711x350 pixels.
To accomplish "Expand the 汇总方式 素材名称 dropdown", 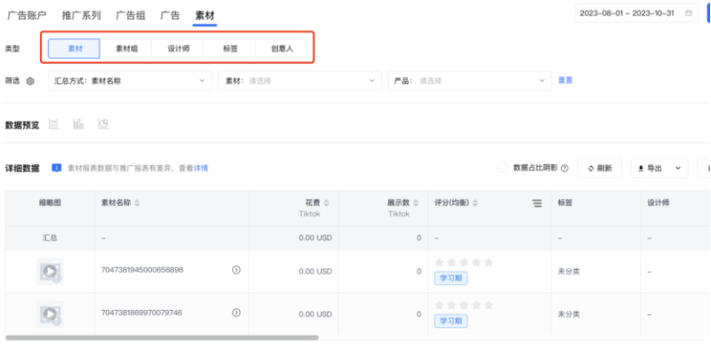I will pos(130,81).
